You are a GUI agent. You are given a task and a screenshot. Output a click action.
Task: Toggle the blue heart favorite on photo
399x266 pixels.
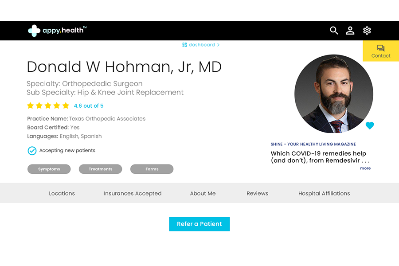(370, 125)
